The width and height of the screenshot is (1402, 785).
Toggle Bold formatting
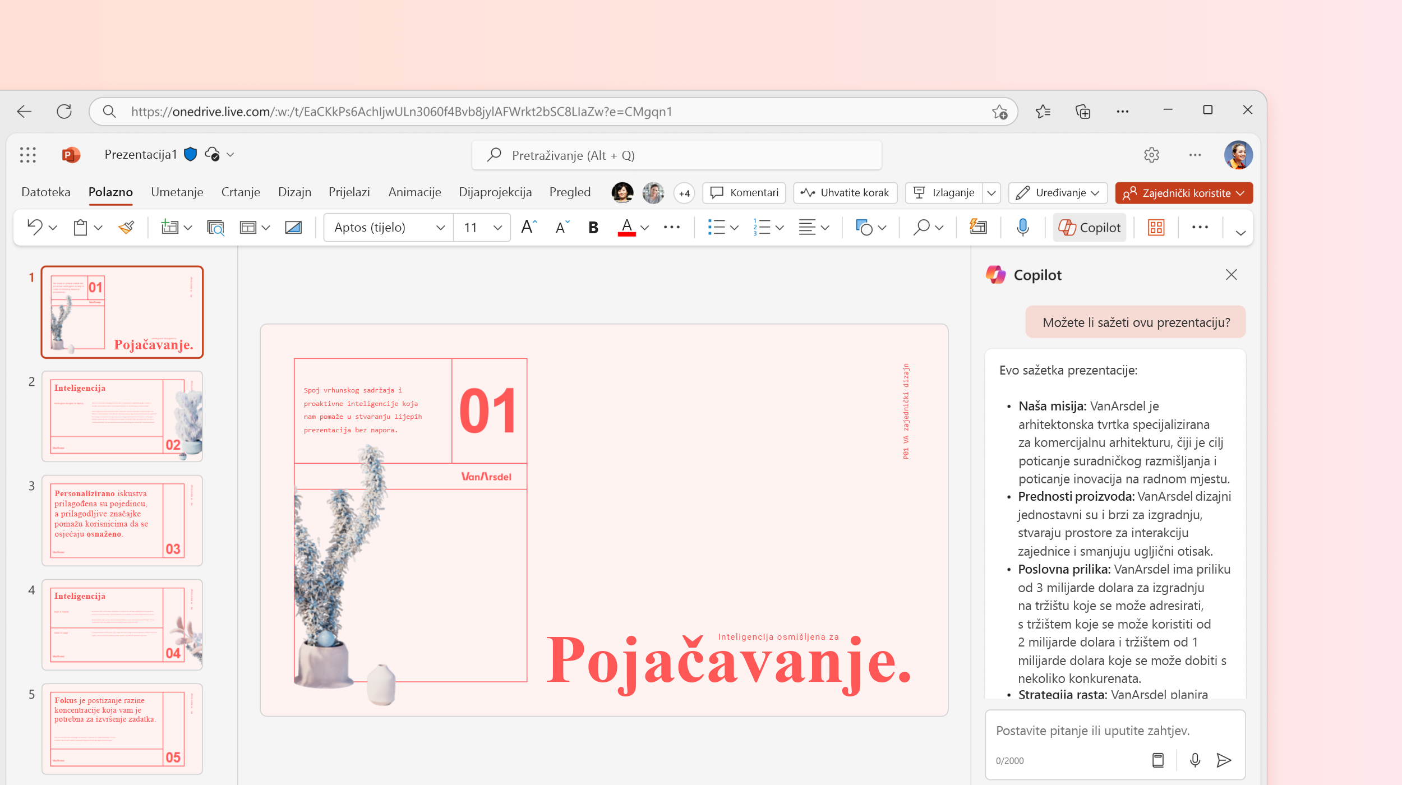click(x=593, y=227)
